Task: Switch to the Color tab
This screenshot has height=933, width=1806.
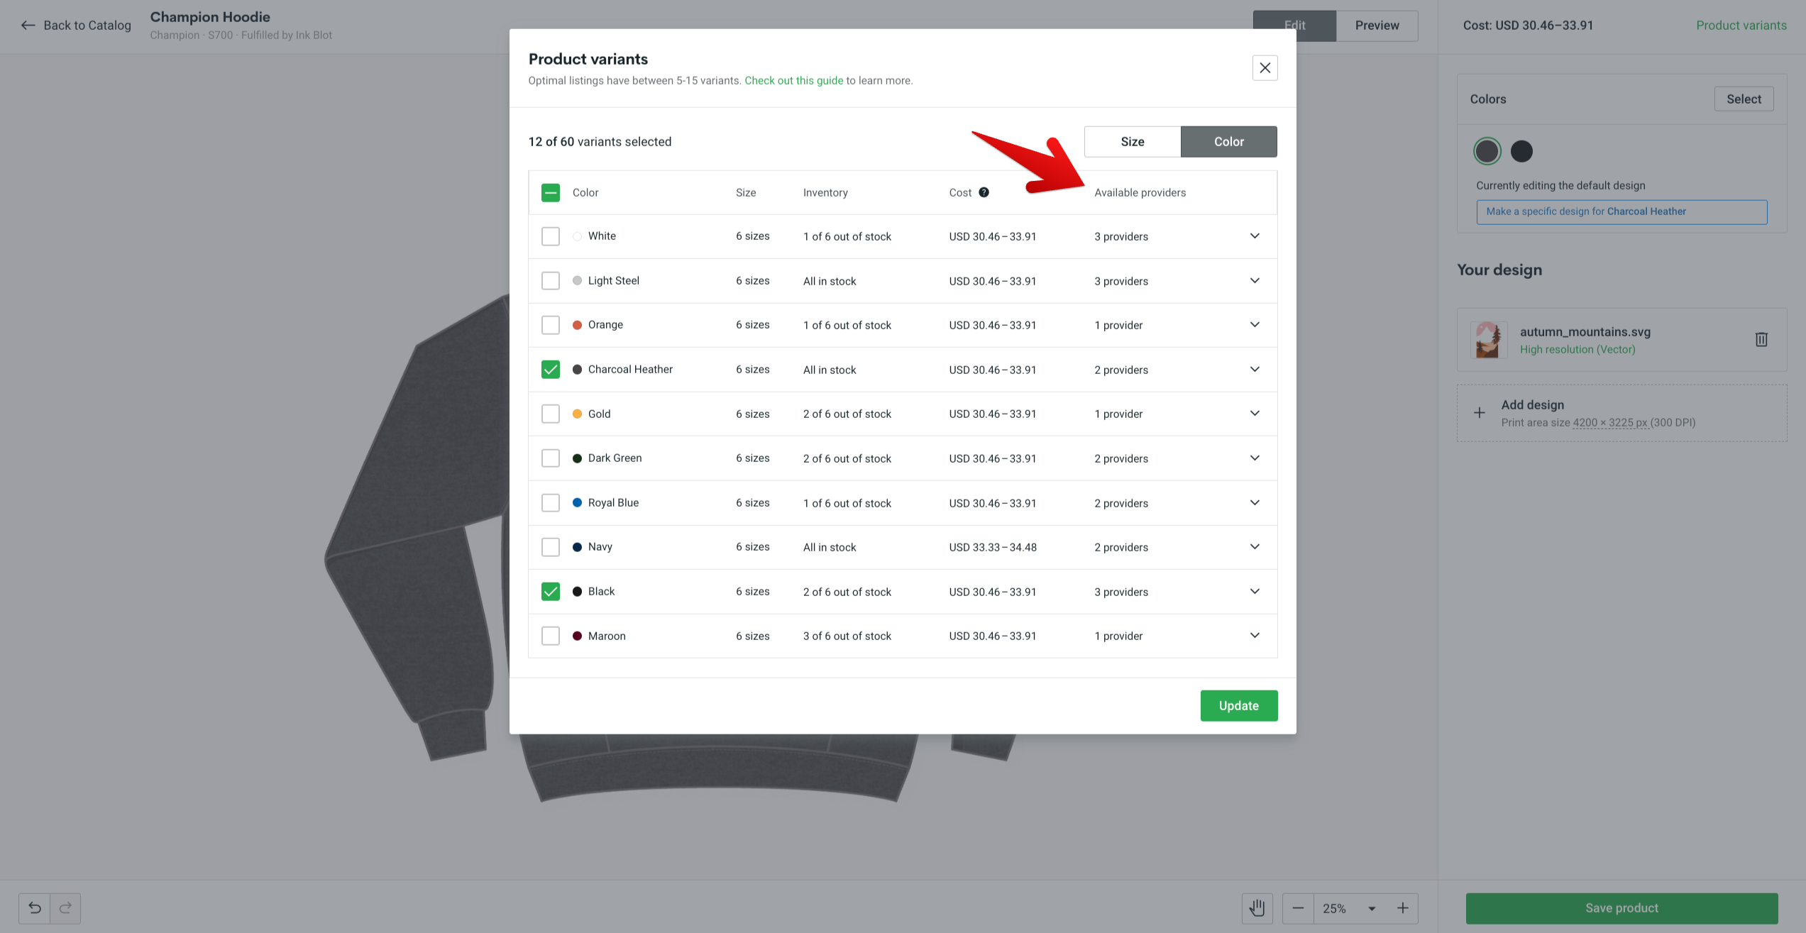Action: point(1228,142)
